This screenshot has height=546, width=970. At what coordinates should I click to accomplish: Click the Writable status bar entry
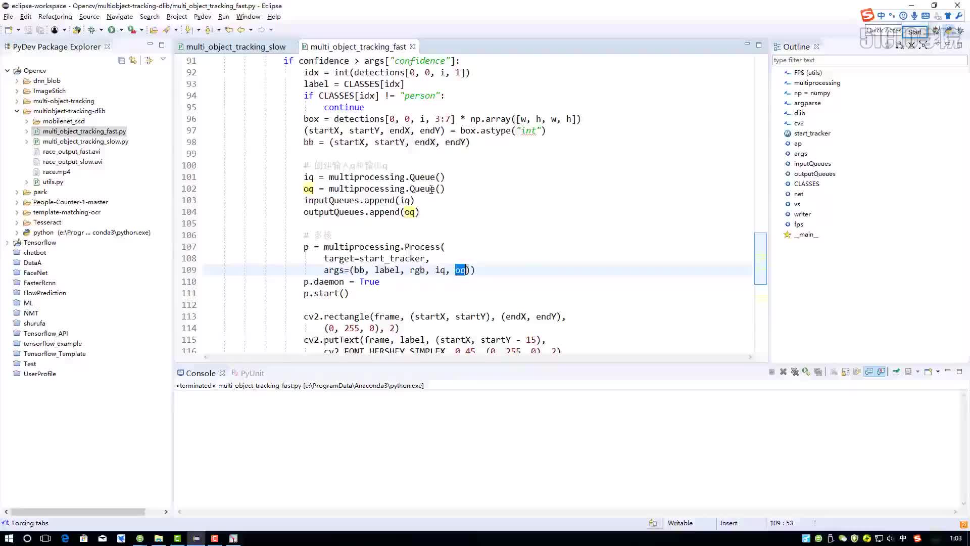[680, 523]
